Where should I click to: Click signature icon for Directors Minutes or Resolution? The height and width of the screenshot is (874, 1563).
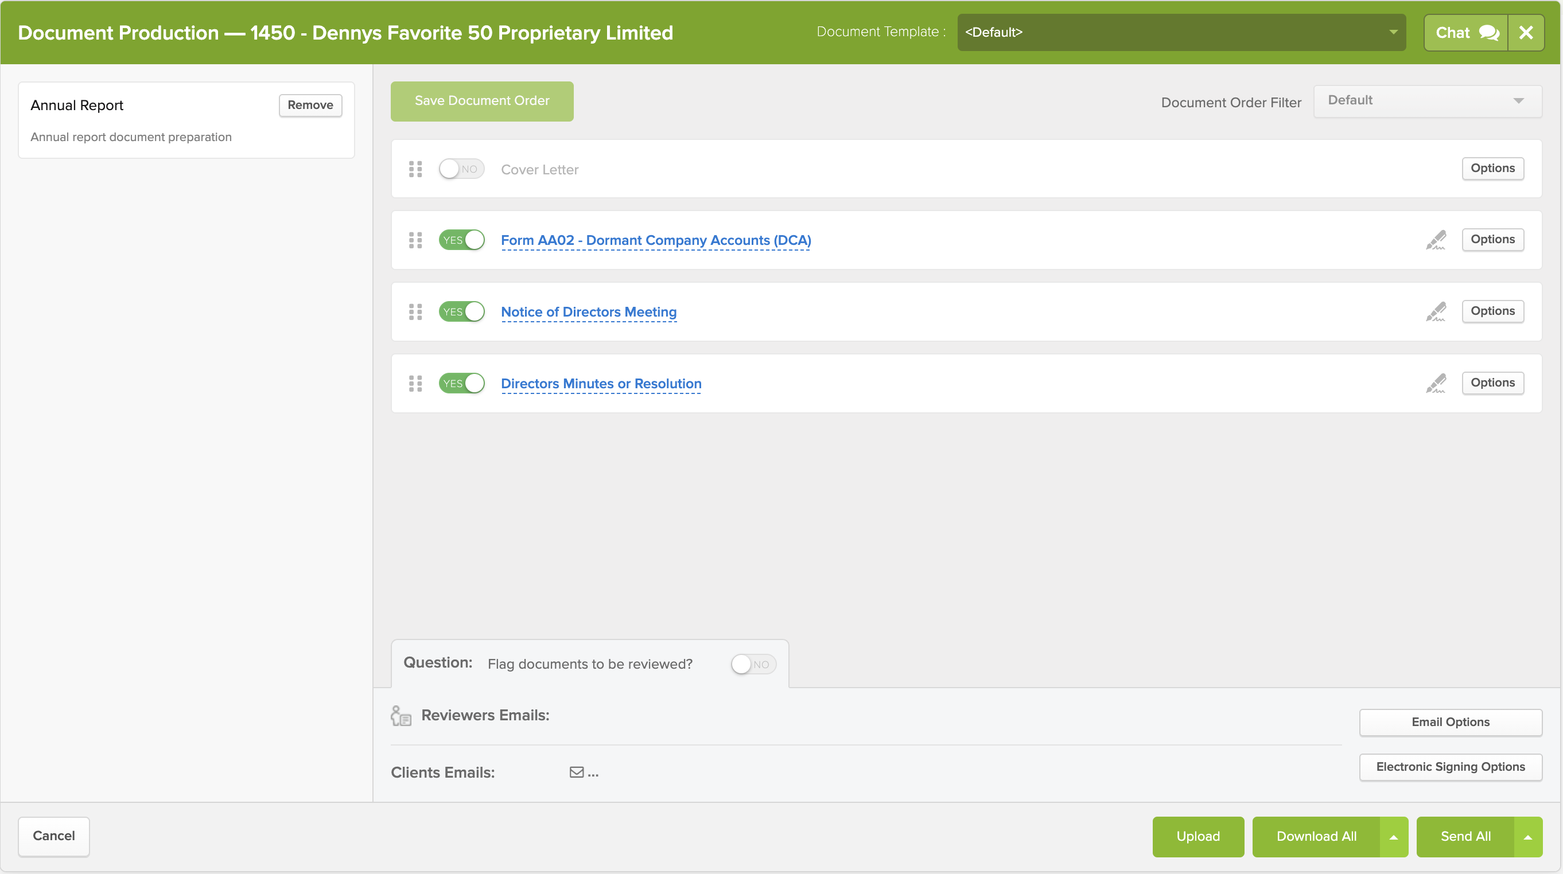tap(1436, 383)
